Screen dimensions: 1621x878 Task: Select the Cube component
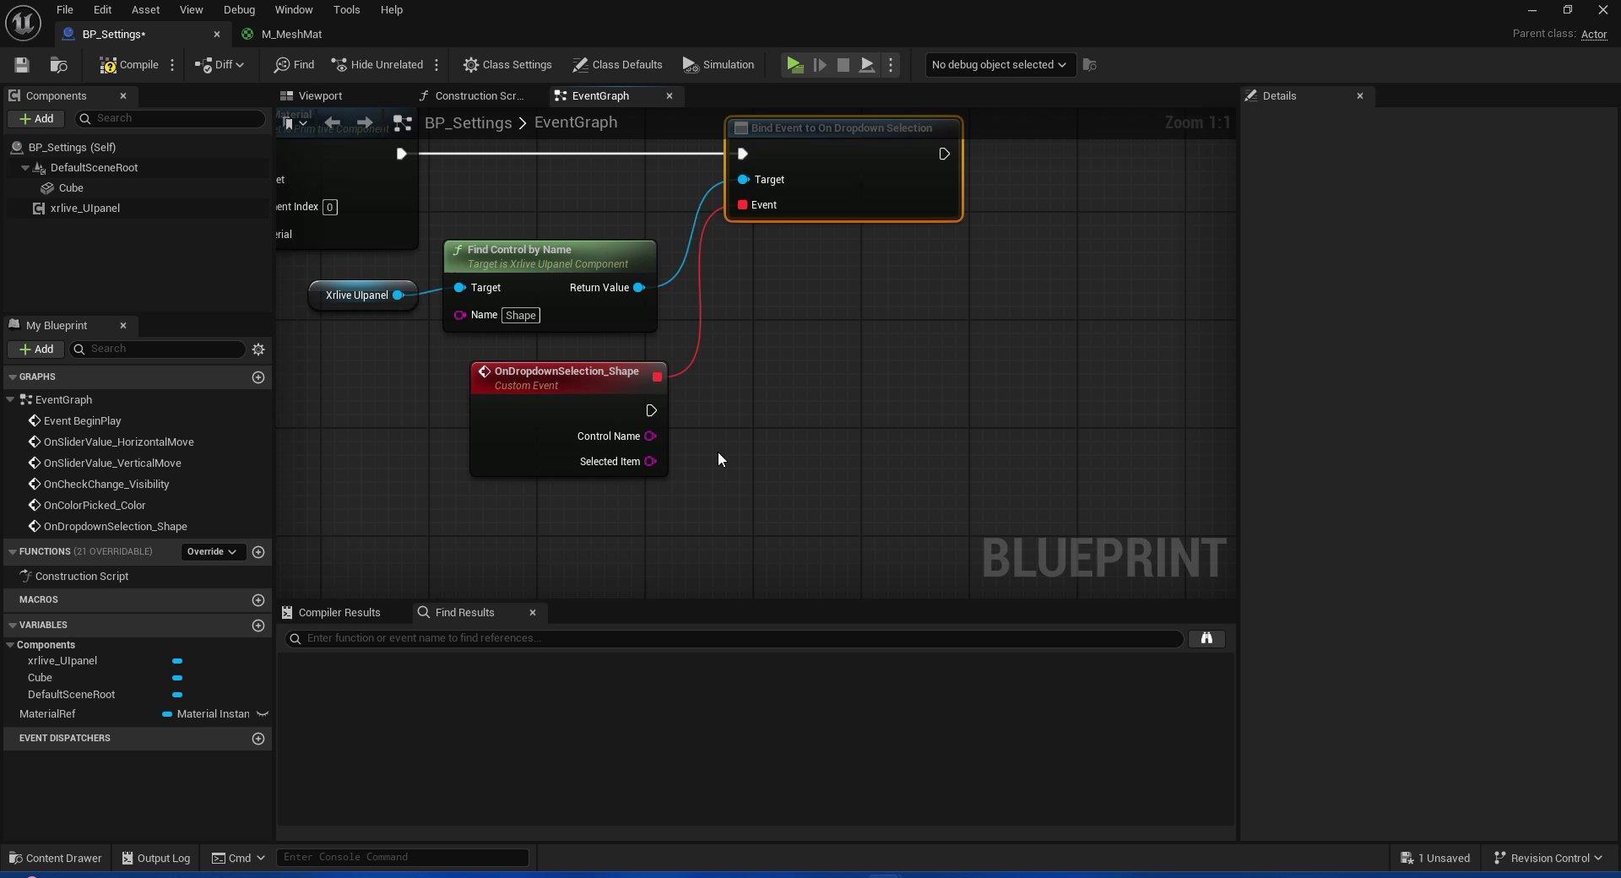(x=71, y=188)
